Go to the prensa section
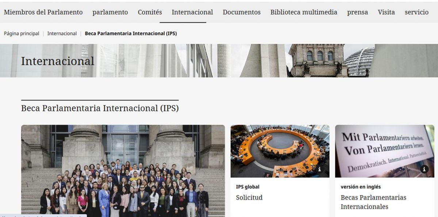The height and width of the screenshot is (217, 438). [357, 12]
